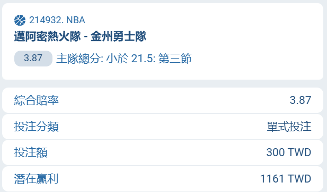Select the 綜合賠率 label
Viewport: 327px width, 192px height.
(x=36, y=100)
